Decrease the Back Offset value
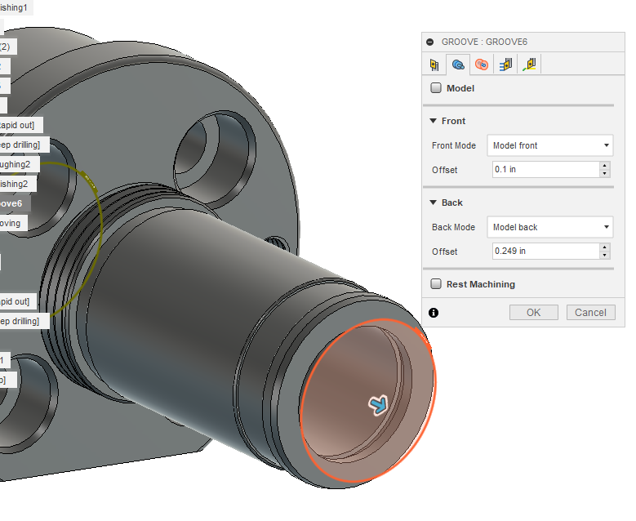 pos(605,256)
